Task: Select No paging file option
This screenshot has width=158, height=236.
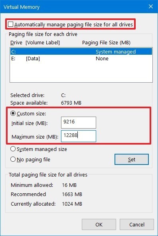Action: pyautogui.click(x=13, y=159)
